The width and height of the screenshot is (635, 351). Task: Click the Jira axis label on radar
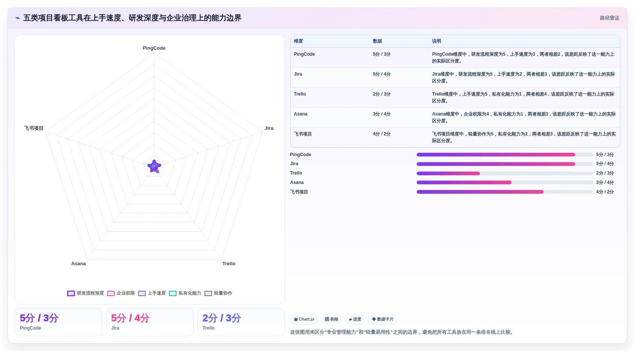[x=269, y=128]
